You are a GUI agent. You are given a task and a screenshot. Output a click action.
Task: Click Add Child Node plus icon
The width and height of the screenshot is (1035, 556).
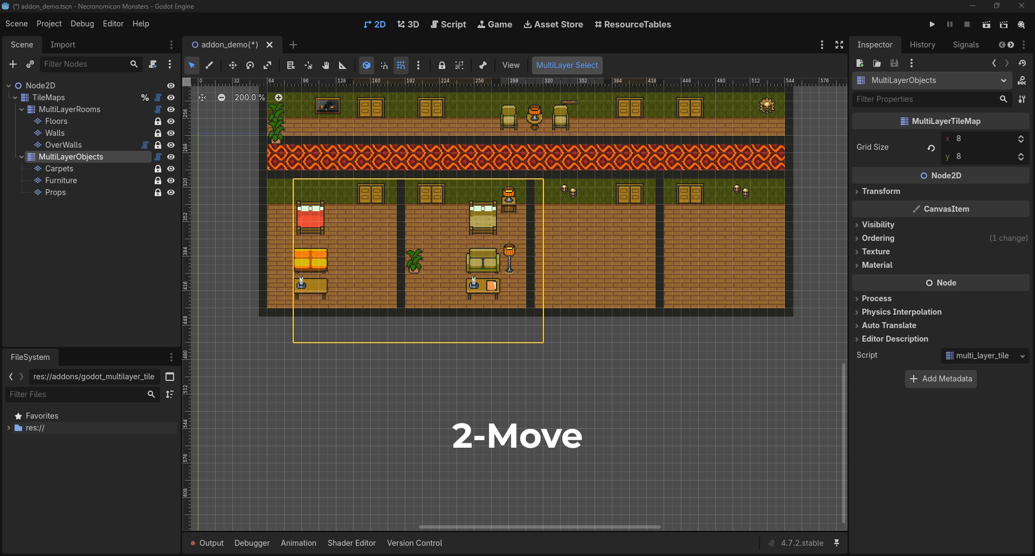coord(13,64)
